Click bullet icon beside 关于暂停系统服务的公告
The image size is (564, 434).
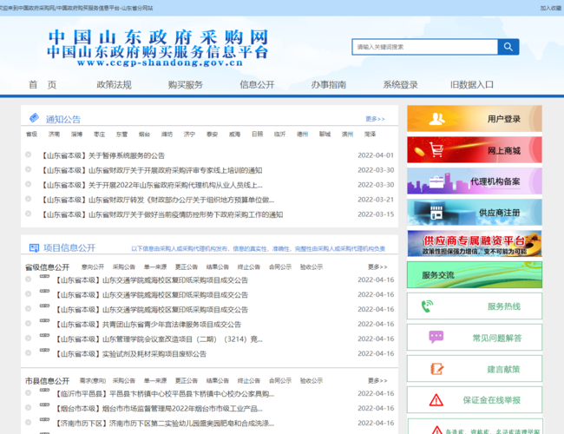point(28,155)
